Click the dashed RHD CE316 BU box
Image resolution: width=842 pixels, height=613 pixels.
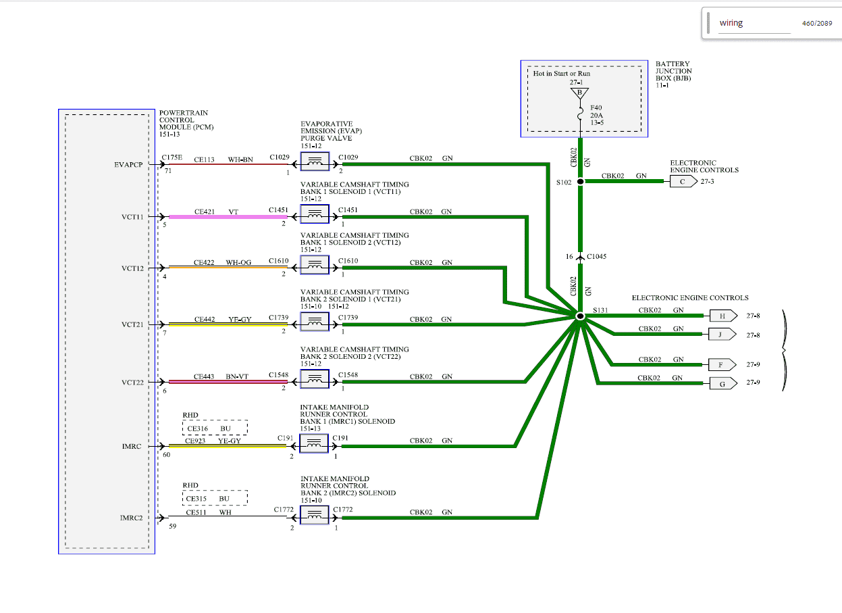pyautogui.click(x=215, y=428)
